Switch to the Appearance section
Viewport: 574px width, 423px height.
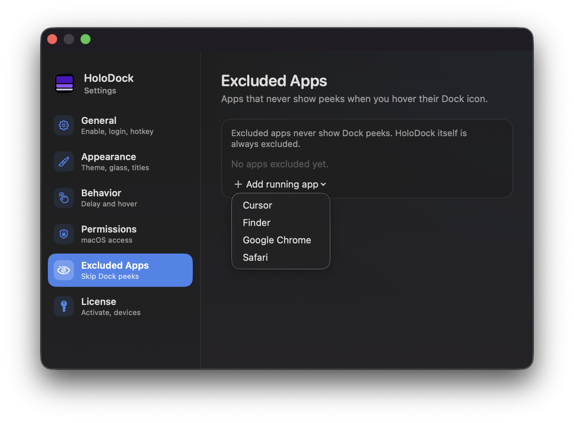coord(120,162)
